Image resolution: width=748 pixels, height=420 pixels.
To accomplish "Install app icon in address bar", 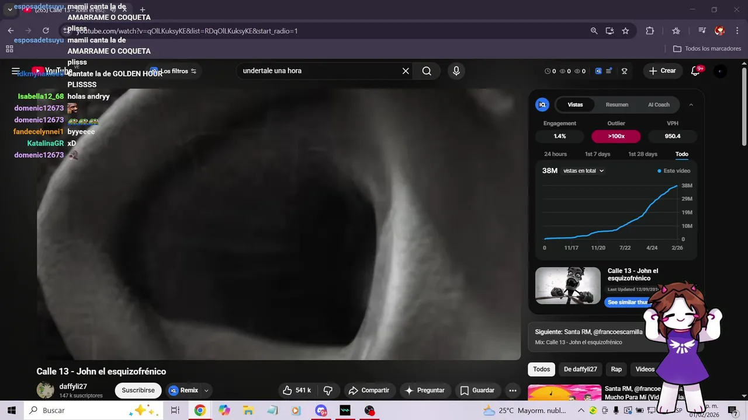I will pos(610,31).
